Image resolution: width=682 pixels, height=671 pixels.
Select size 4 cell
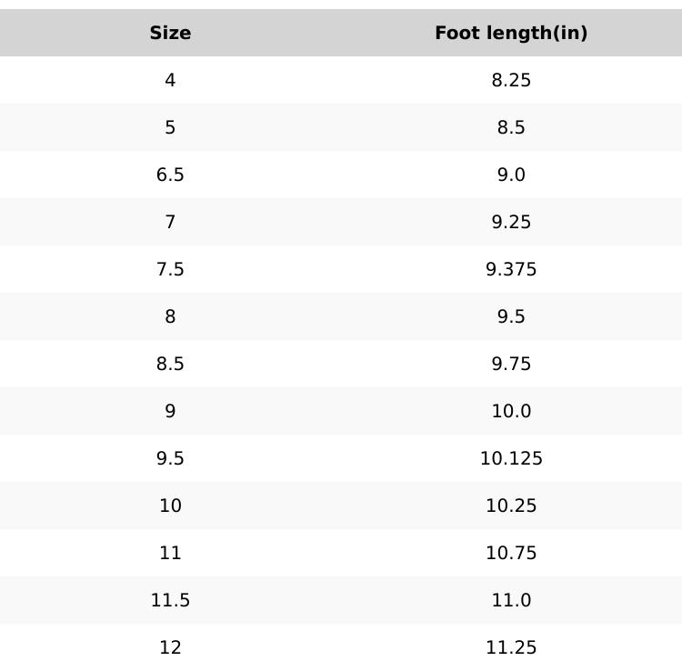[170, 80]
